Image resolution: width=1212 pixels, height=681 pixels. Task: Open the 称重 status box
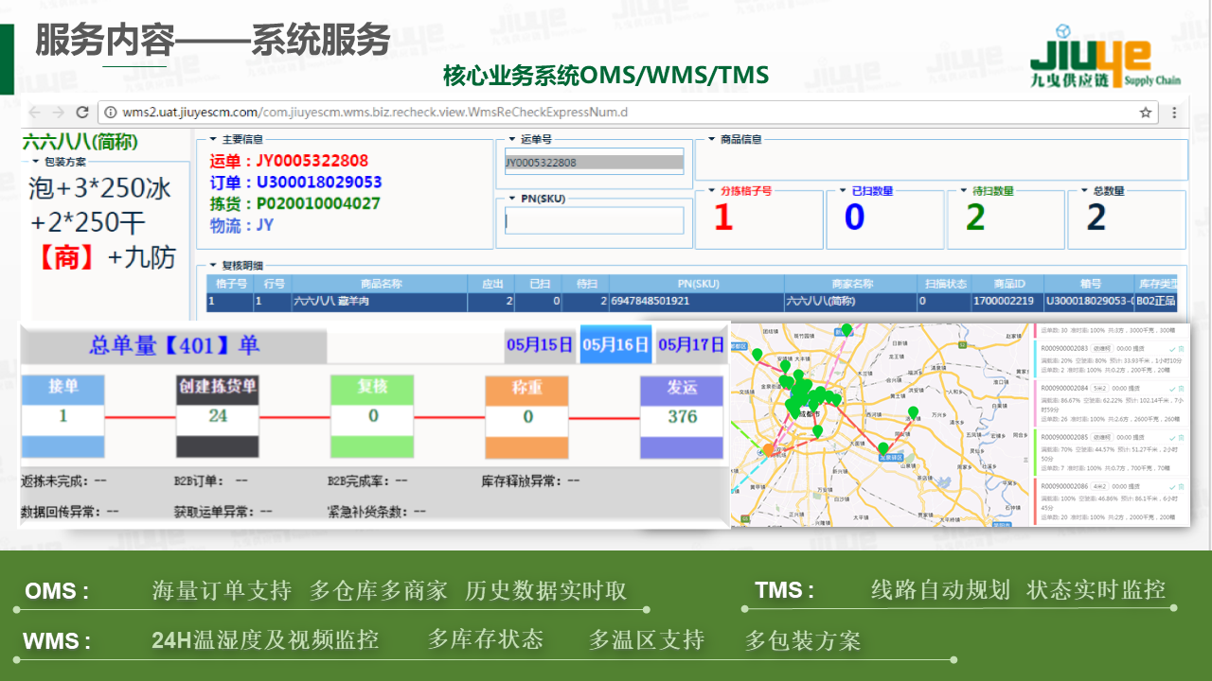pos(527,417)
